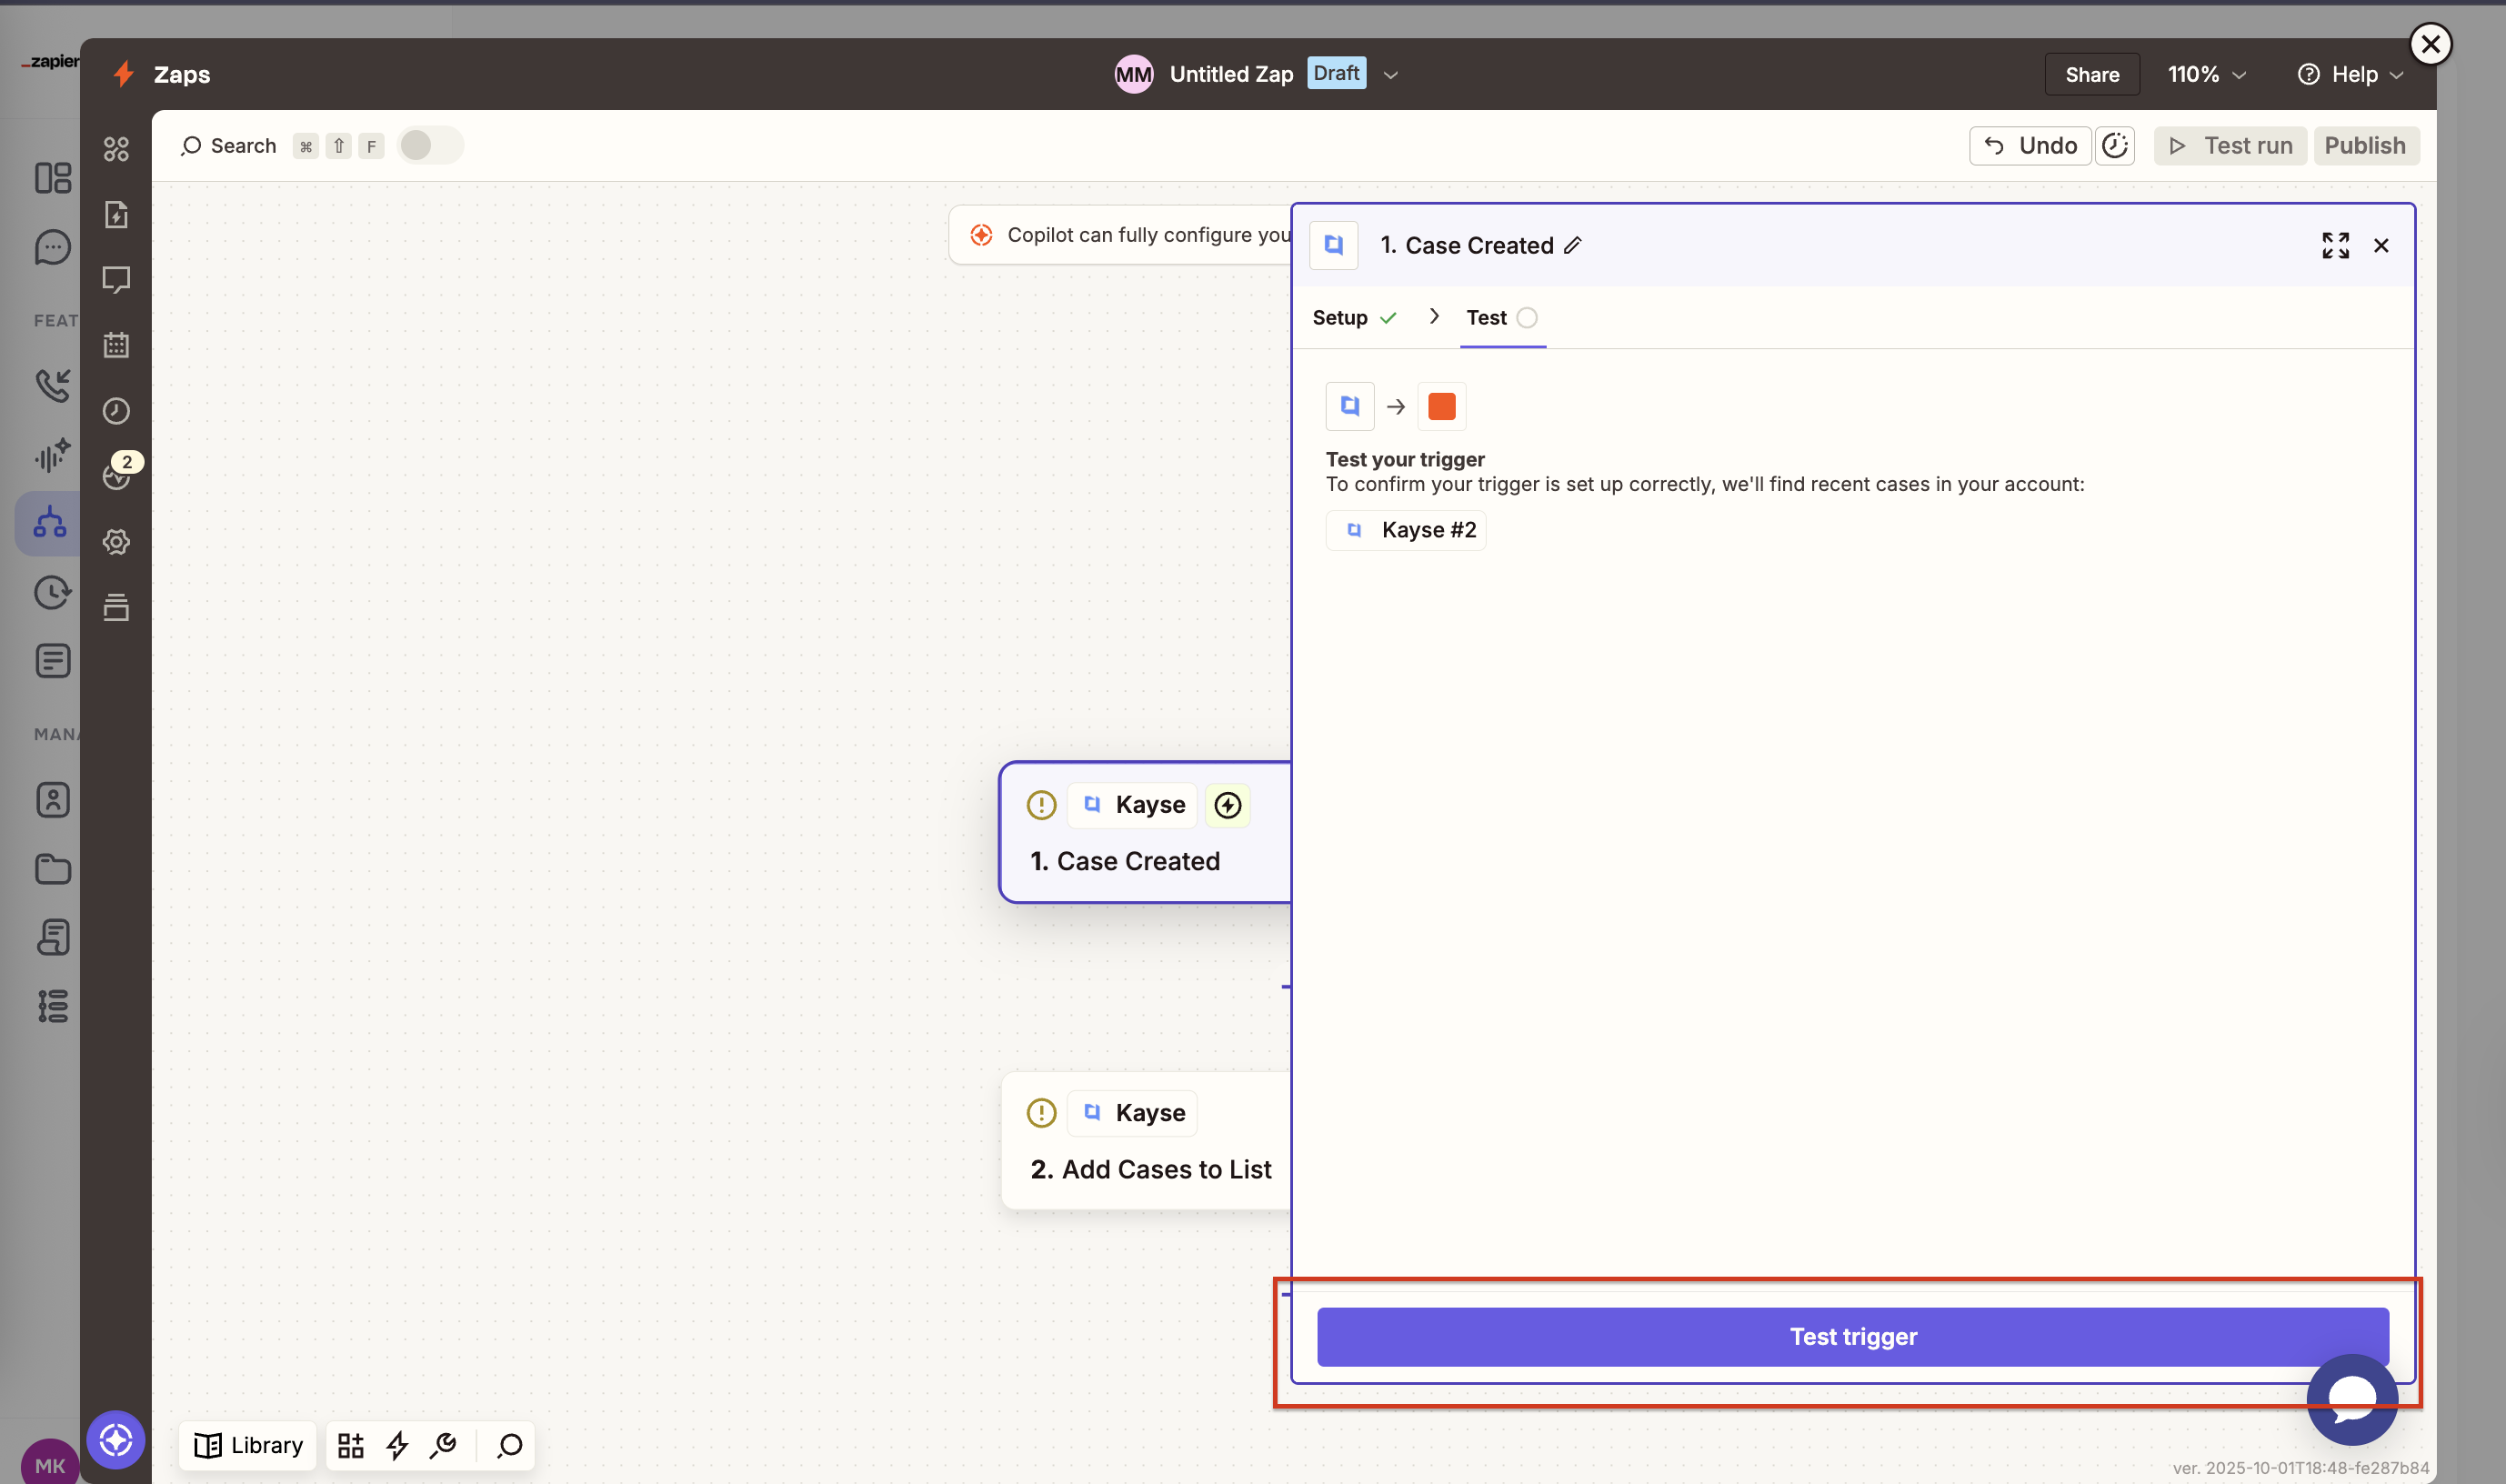Open search via the magnifier icon bottom right
The height and width of the screenshot is (1484, 2506).
pyautogui.click(x=510, y=1445)
